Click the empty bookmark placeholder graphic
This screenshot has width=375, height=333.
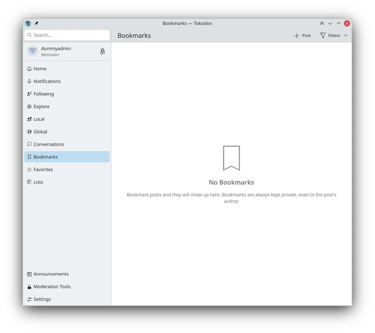(232, 158)
